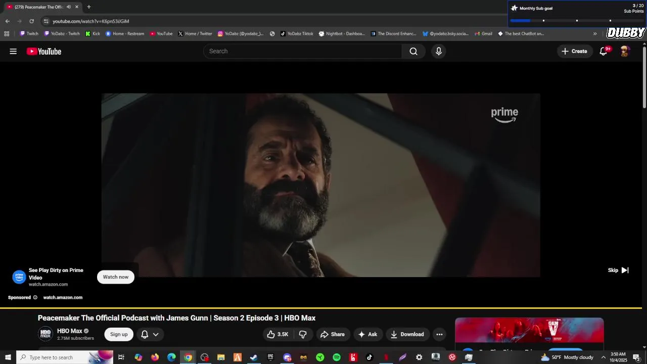Screen dimensions: 647x364
Task: Open Nightbot Dashboard bookmark
Action: click(x=342, y=34)
